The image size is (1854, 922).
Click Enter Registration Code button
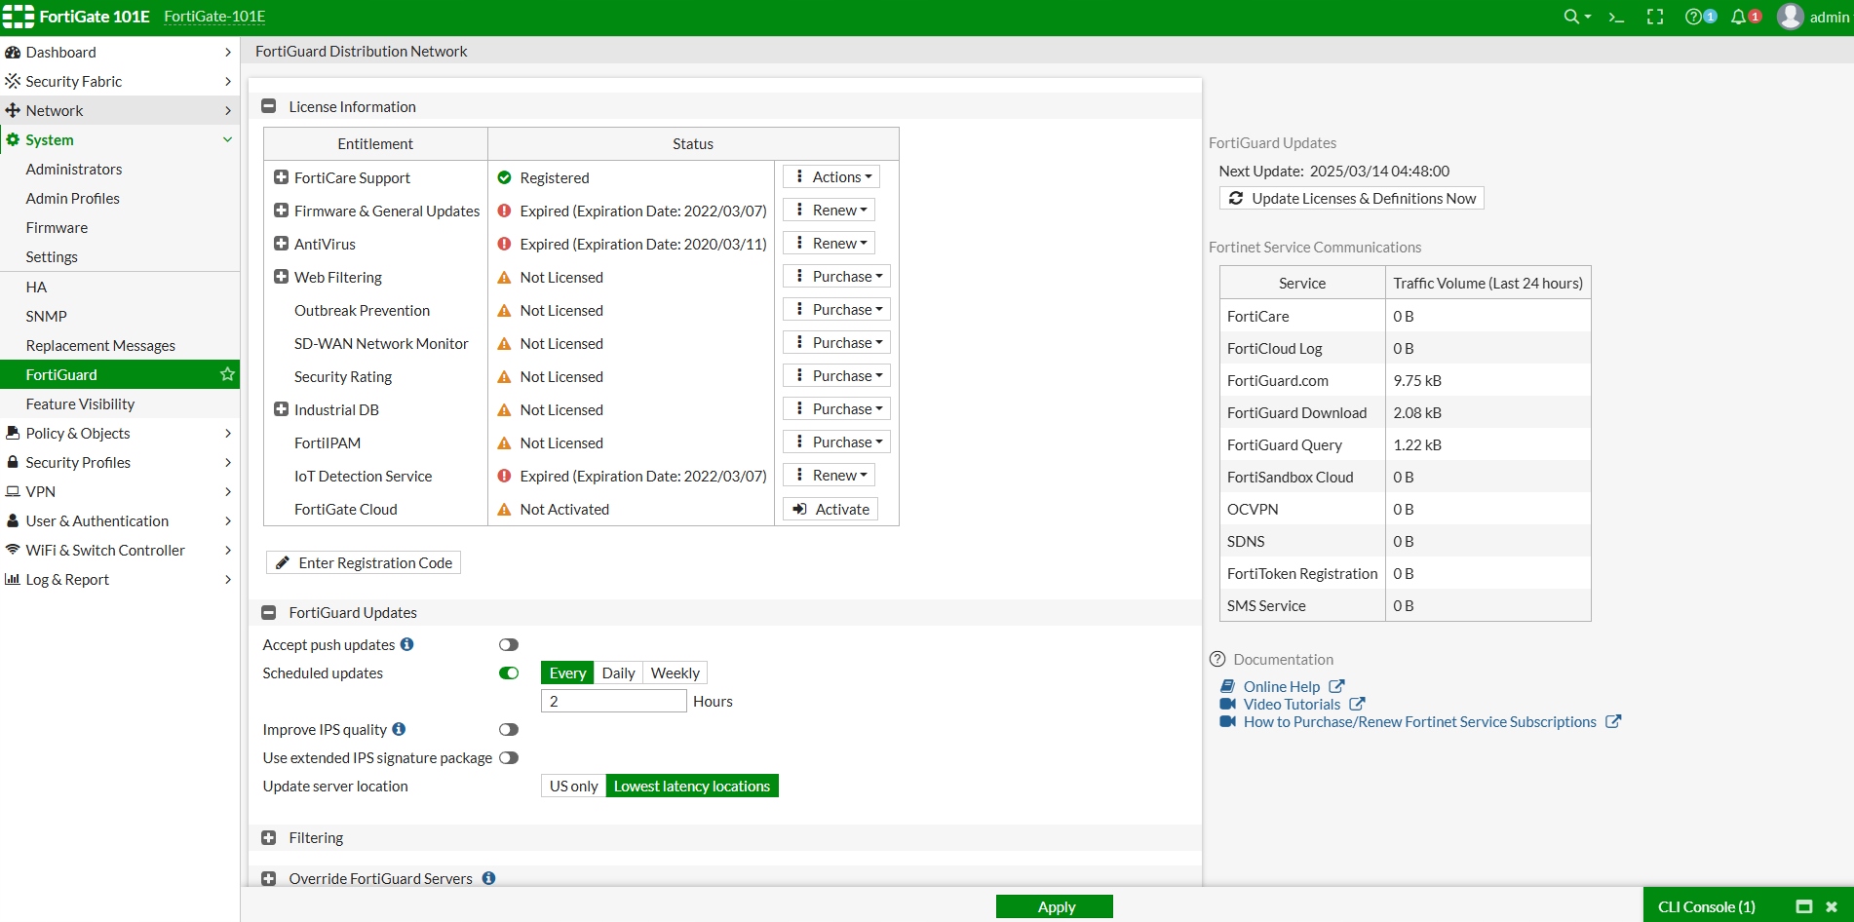pos(364,562)
